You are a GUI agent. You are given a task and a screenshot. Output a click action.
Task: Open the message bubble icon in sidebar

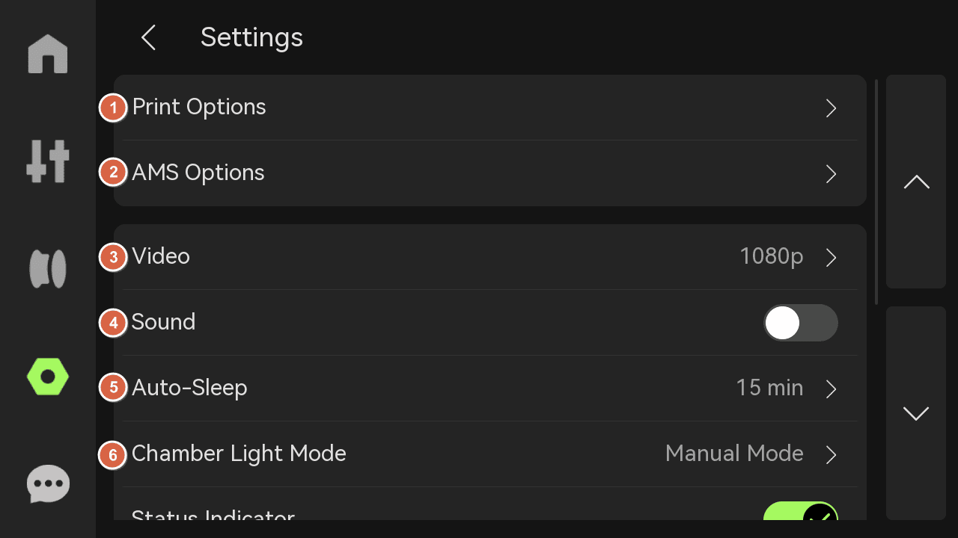pos(48,484)
